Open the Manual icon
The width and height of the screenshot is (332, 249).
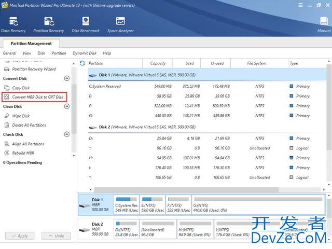(324, 25)
